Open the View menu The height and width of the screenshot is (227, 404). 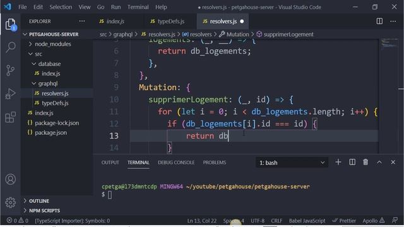click(x=84, y=7)
